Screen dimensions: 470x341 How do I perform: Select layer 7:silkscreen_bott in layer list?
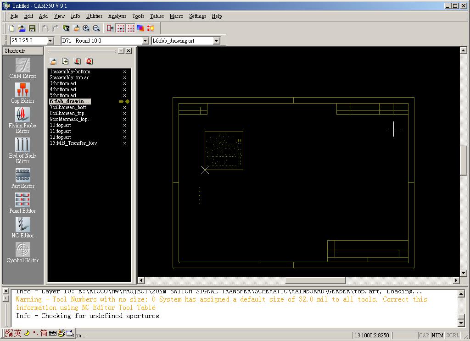[68, 107]
